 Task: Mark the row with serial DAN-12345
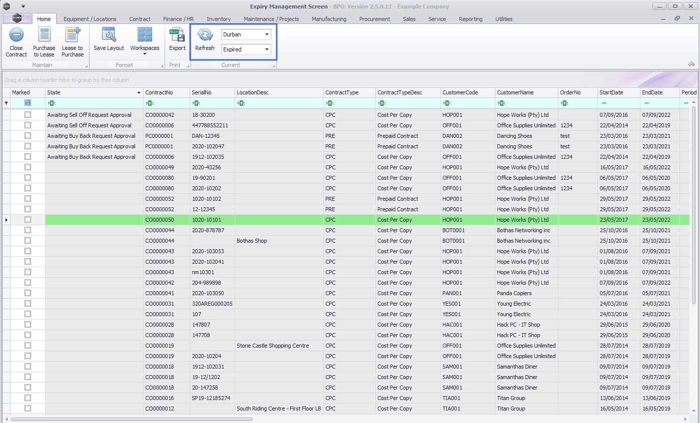click(28, 136)
